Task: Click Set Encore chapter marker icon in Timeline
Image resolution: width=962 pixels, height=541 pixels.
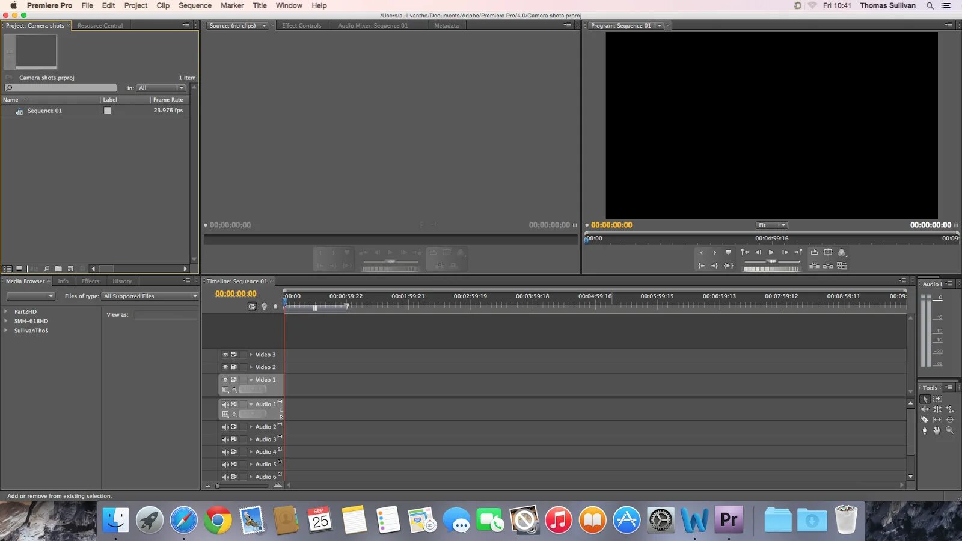Action: point(264,307)
